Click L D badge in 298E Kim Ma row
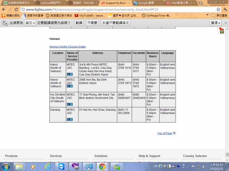This screenshot has width=229, height=171. coord(70,86)
